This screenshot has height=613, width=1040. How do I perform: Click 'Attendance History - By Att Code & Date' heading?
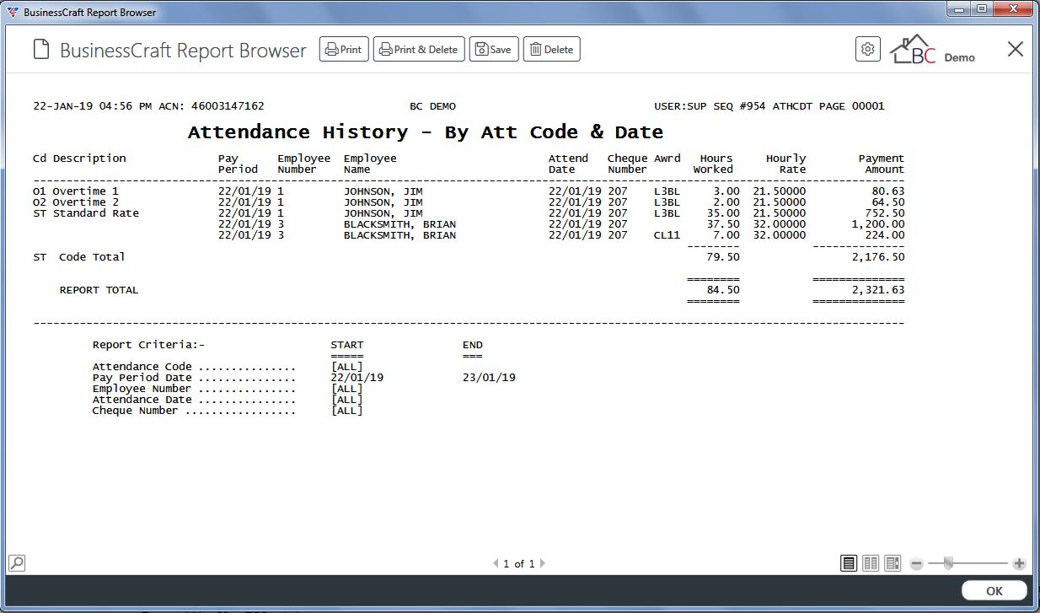coord(426,132)
